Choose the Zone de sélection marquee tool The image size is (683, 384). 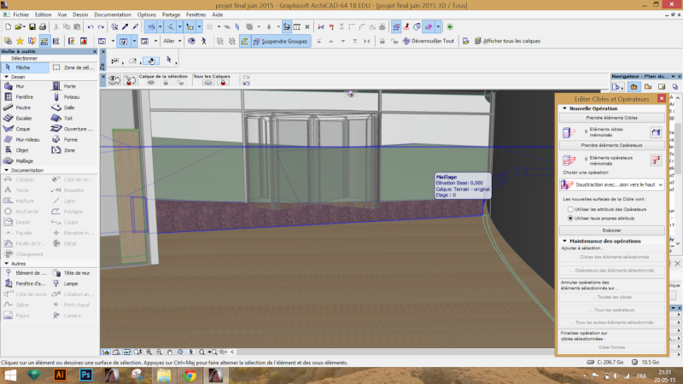click(x=73, y=67)
